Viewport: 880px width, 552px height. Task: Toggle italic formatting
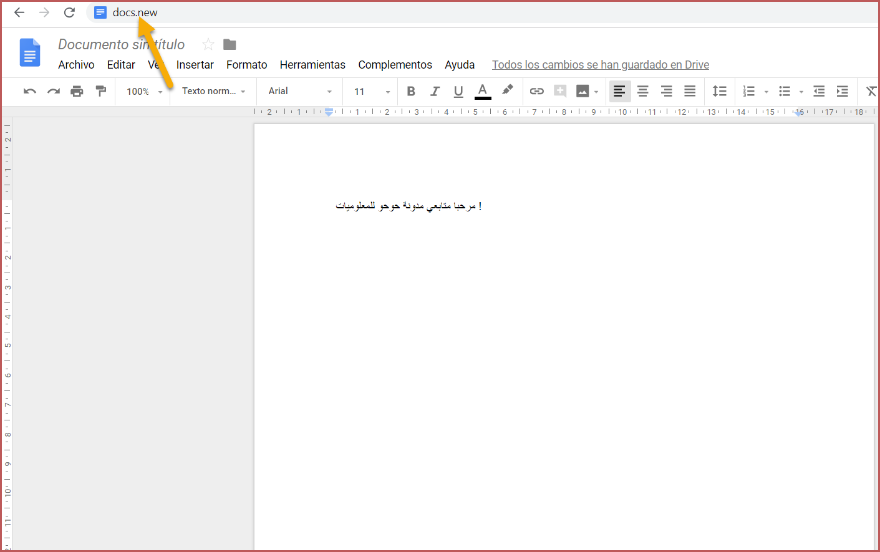(x=435, y=91)
